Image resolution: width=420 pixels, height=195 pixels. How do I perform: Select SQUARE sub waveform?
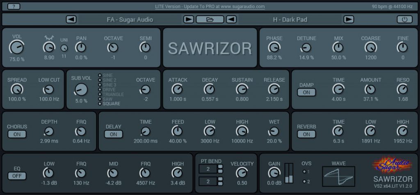pyautogui.click(x=100, y=104)
